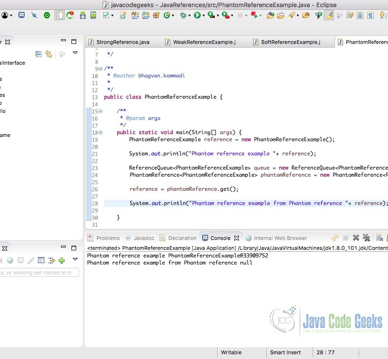Open the New Java Package wizard

157,16
